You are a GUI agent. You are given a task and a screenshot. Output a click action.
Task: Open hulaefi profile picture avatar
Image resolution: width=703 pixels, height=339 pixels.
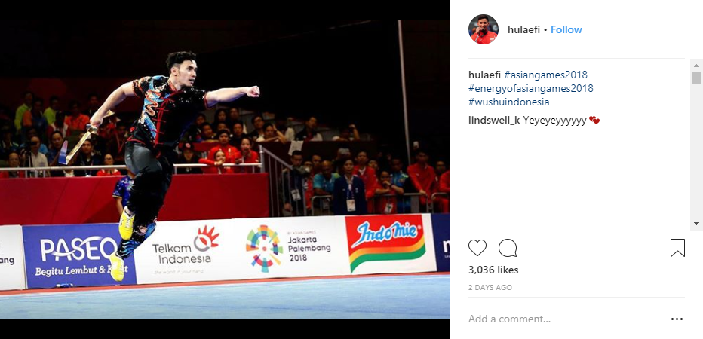coord(484,29)
